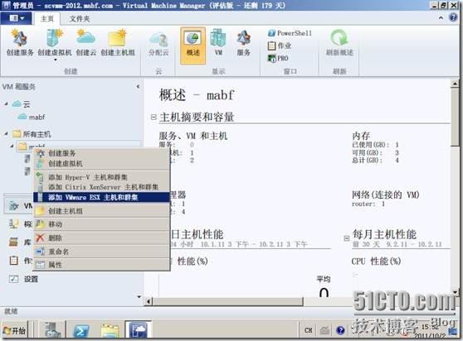The image size is (463, 341).
Task: Open the Windows Start (开始) button
Action: pyautogui.click(x=14, y=331)
